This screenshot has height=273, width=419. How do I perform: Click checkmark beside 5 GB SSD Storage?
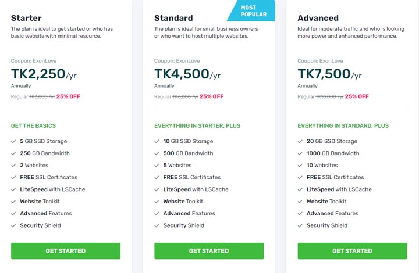[x=13, y=141]
